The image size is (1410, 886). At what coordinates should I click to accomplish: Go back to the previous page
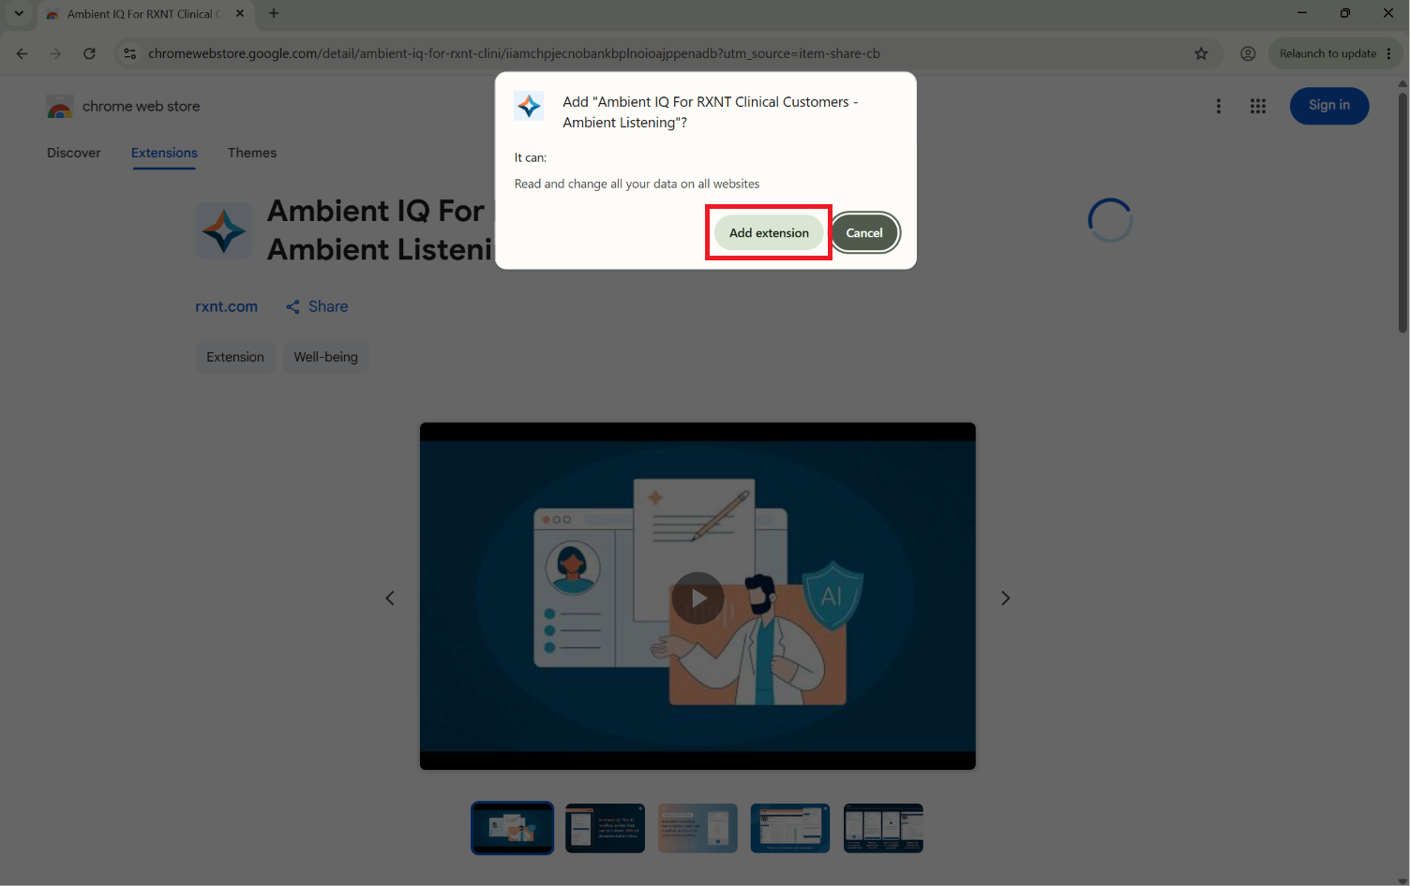point(22,53)
